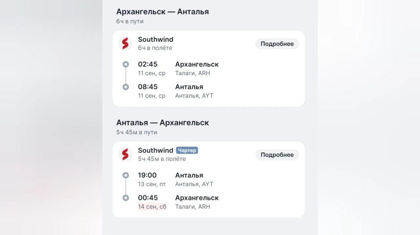Select arrival circle marker at 08:45
The width and height of the screenshot is (420, 235).
click(126, 87)
